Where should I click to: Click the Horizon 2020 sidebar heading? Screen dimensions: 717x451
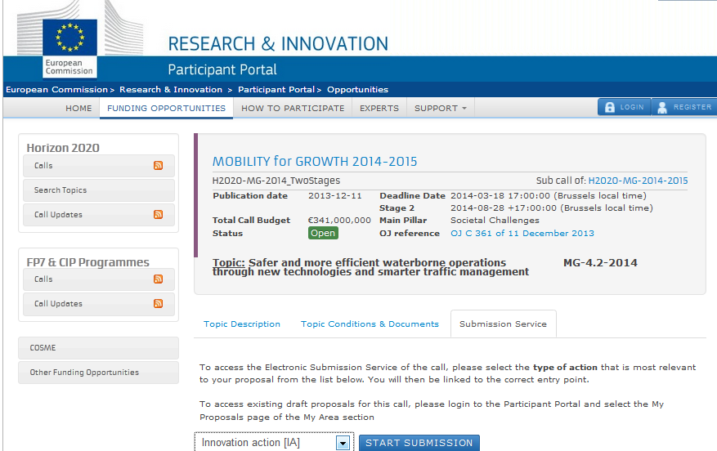(x=63, y=148)
